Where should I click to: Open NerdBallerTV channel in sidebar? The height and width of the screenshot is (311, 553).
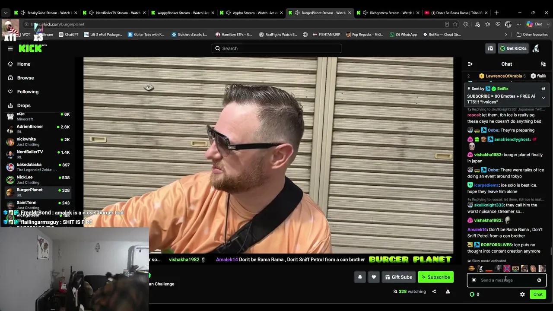click(38, 154)
